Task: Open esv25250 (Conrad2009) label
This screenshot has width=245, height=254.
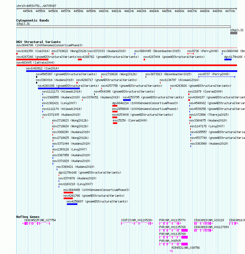Action: pos(130,120)
